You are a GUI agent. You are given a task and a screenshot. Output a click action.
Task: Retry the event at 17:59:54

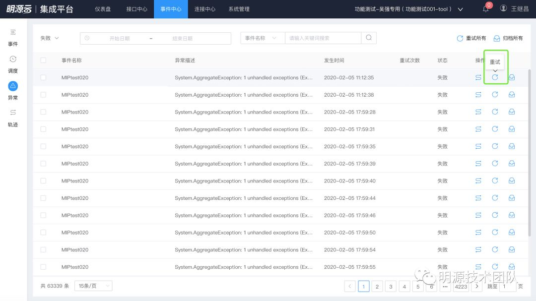coord(495,250)
